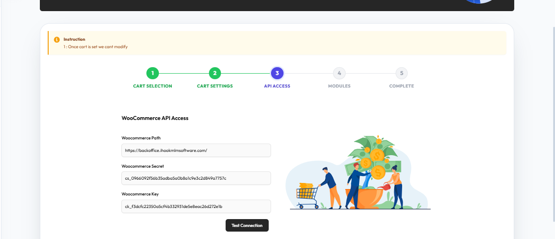This screenshot has width=555, height=239.
Task: Click the WooCommerce API Access heading
Action: pos(155,118)
